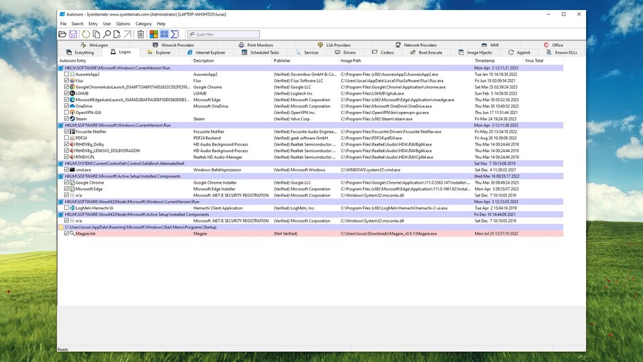Viewport: 643px width, 362px height.
Task: Click the folder icon beside the Startup path row
Action: (61, 227)
